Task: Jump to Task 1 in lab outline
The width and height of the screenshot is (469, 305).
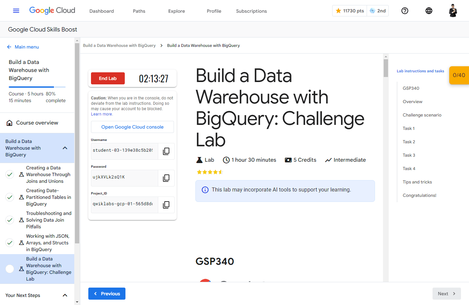Action: [x=409, y=129]
